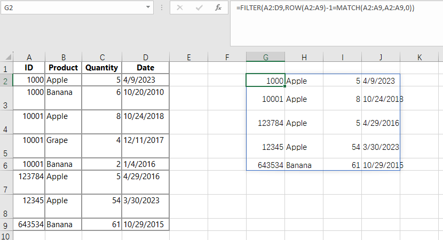Select column A header
The height and width of the screenshot is (240, 443).
point(29,57)
